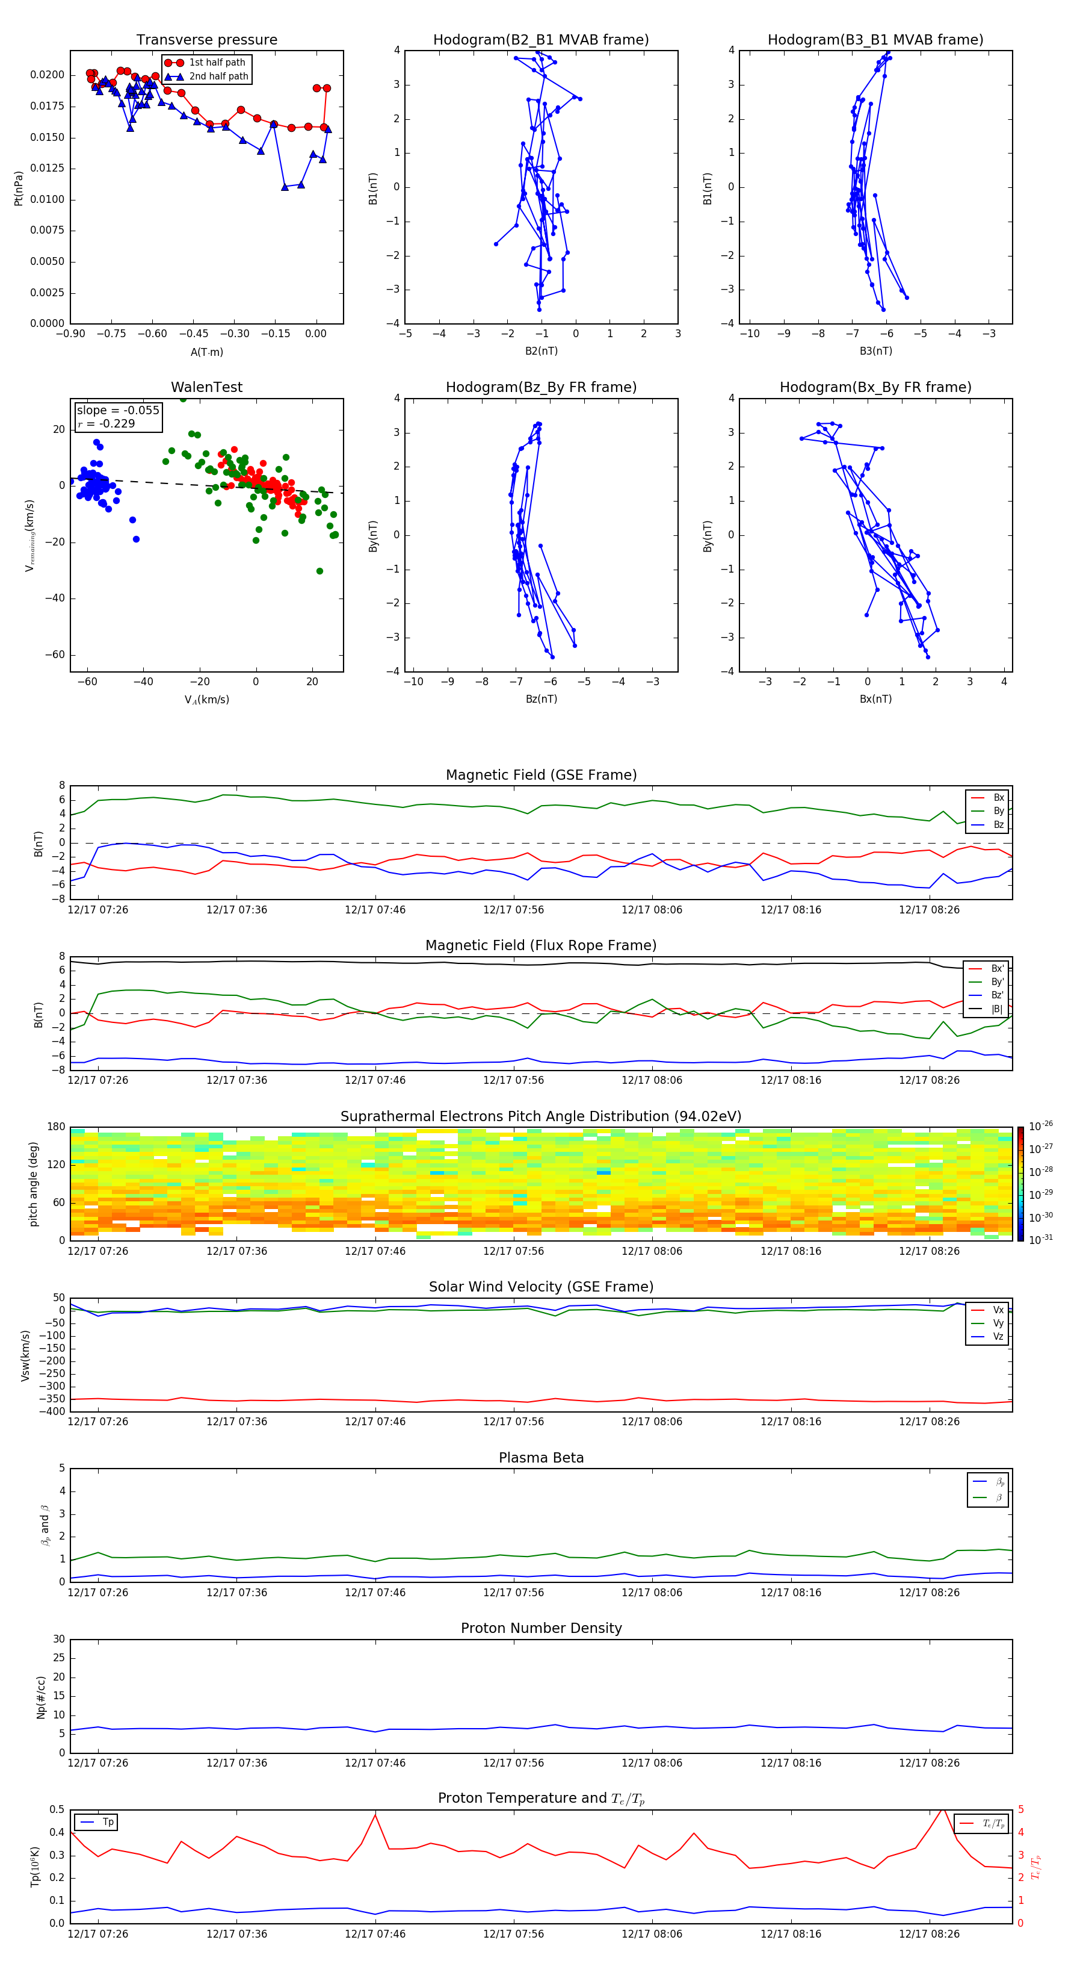
Task: Select the '|B|' legend entry
Action: click(x=987, y=1009)
